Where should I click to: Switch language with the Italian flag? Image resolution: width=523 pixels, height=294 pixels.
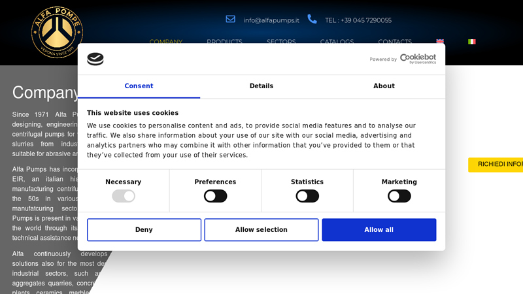(x=471, y=42)
